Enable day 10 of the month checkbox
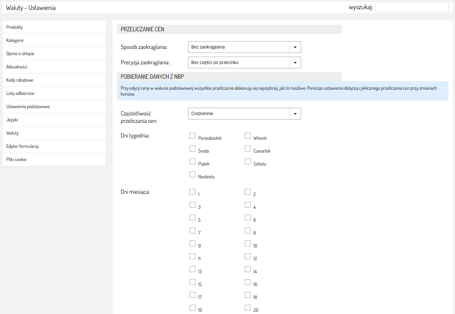455x314 pixels. (248, 243)
